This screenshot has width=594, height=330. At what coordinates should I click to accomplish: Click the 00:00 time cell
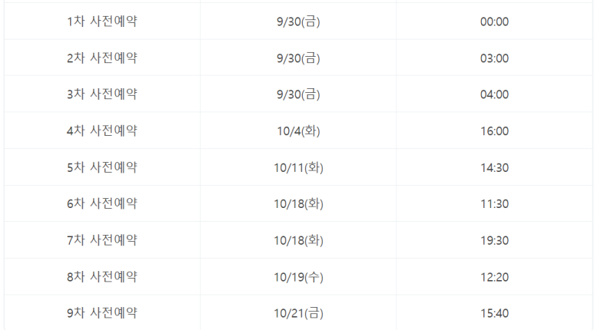coord(494,21)
